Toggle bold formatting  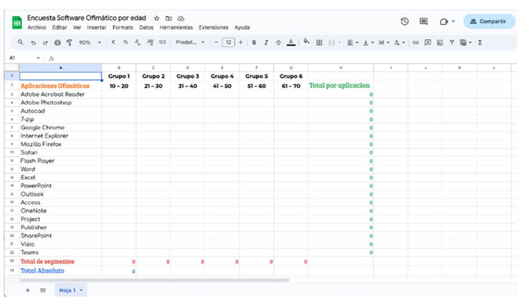(254, 43)
